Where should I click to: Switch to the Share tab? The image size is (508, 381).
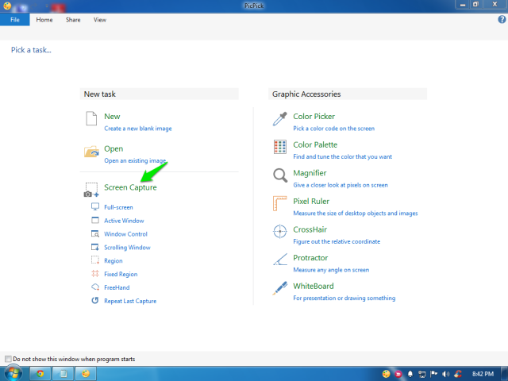(73, 20)
